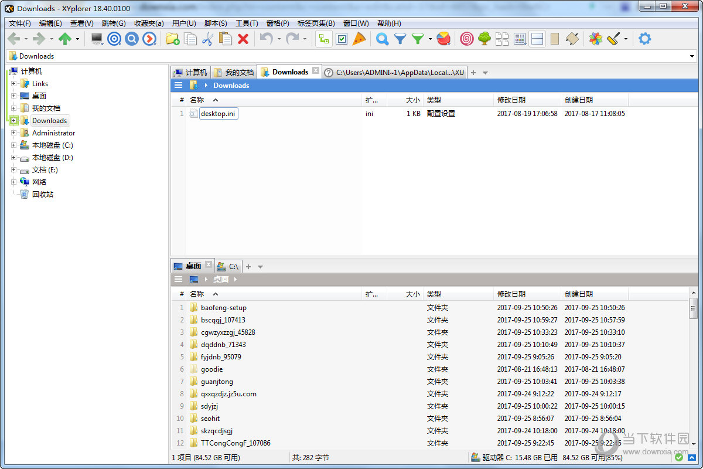The image size is (703, 469).
Task: Add a new tab in upper pane
Action: (x=473, y=73)
